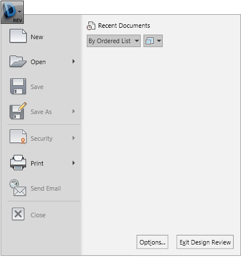The image size is (241, 257).
Task: Click the Save floppy disk icon
Action: (x=18, y=86)
